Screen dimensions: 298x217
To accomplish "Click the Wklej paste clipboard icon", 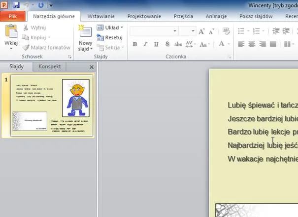I will pyautogui.click(x=11, y=31).
